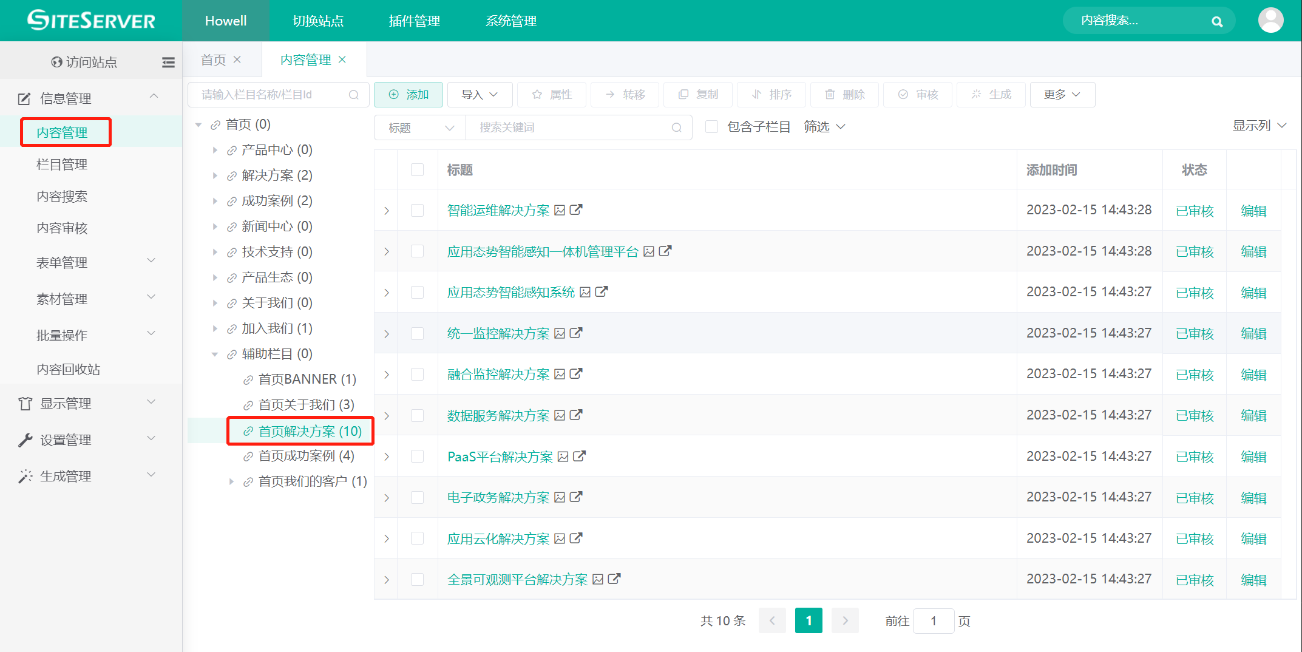This screenshot has width=1302, height=652.
Task: Select checkbox for 应用态势智能感知系统 row
Action: click(418, 292)
